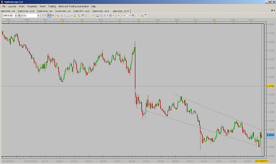Click the toolbar icon right of shape tool
The width and height of the screenshot is (276, 164).
click(133, 15)
